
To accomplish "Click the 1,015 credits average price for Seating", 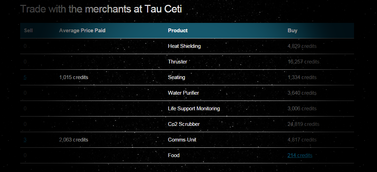I will [74, 77].
